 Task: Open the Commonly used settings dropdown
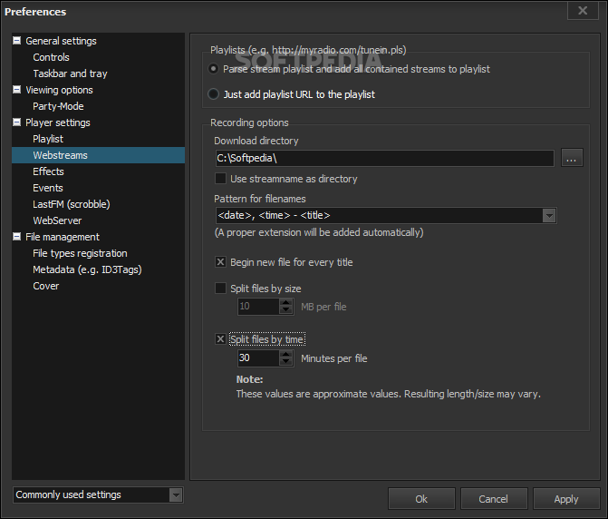coord(176,495)
